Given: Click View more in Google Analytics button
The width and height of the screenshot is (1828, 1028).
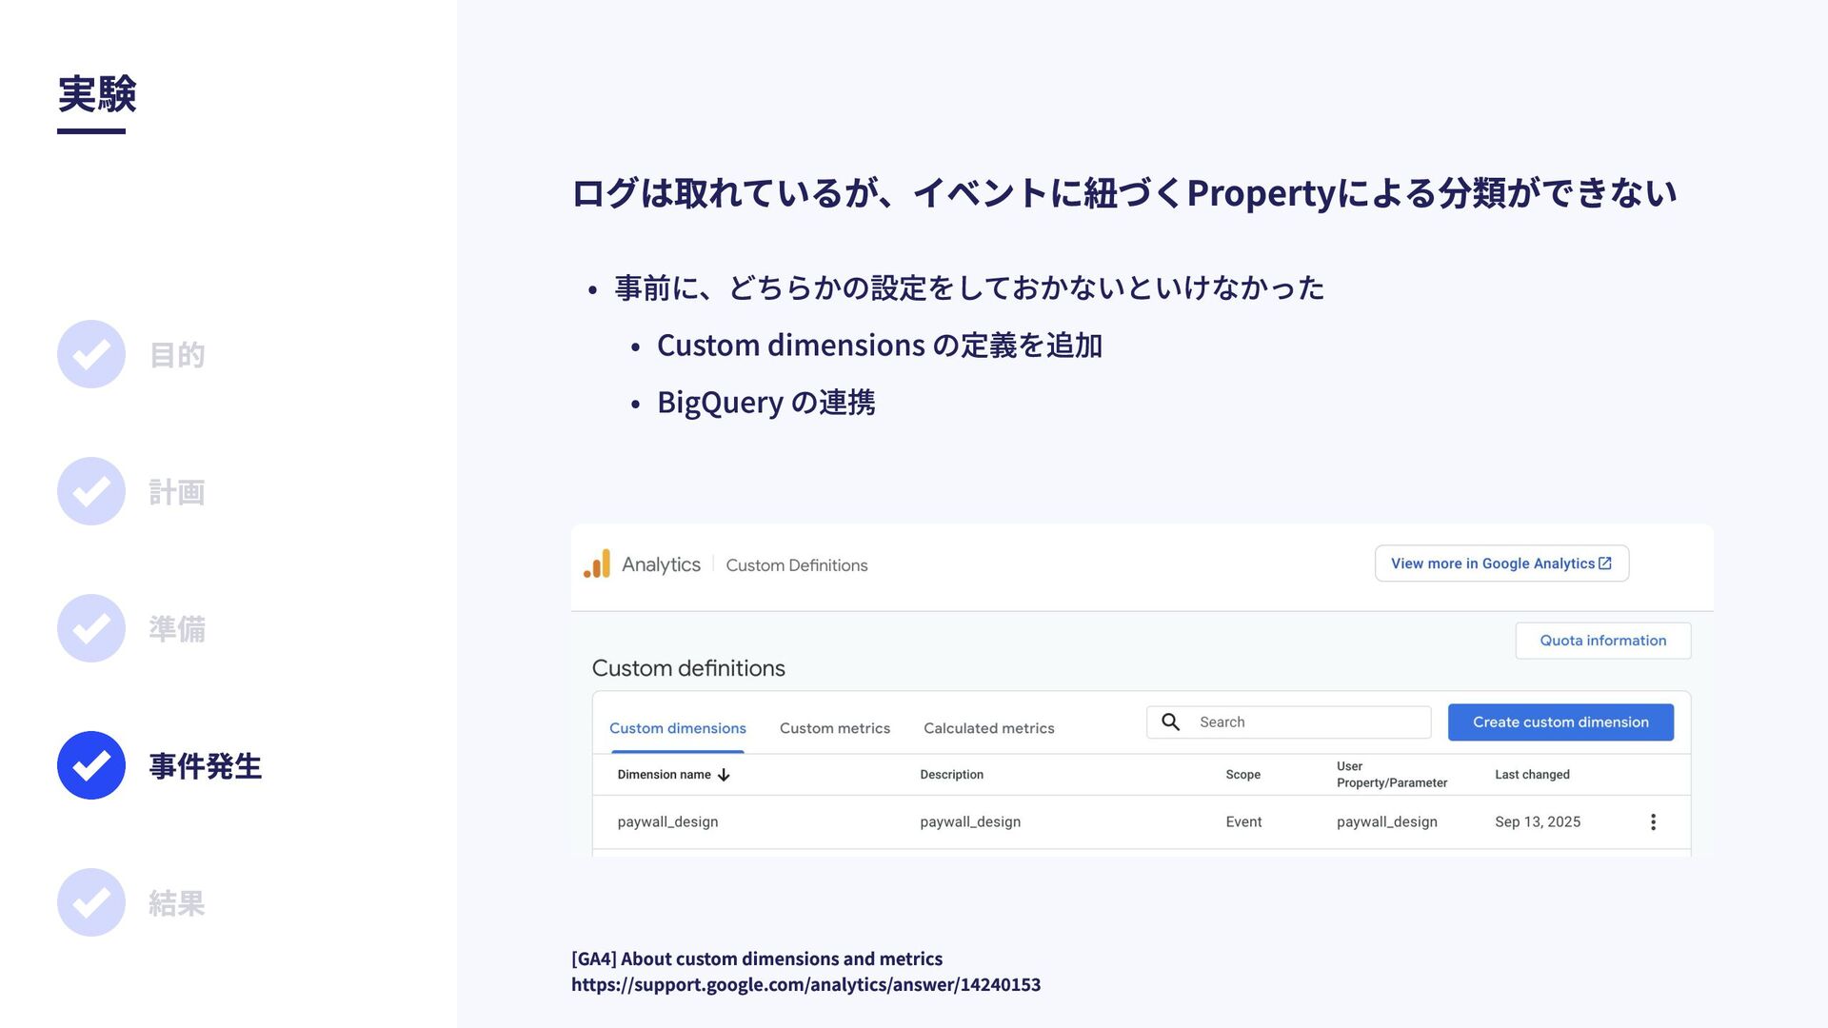Looking at the screenshot, I should (1501, 563).
